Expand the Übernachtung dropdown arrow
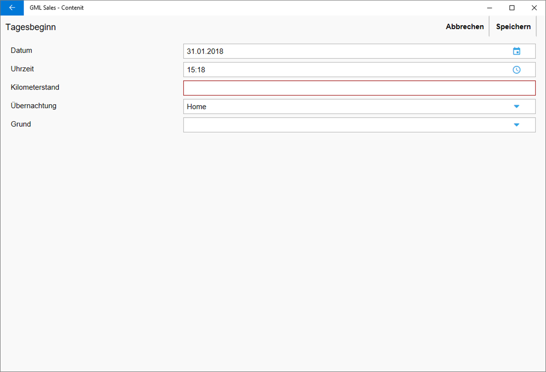 coord(517,107)
